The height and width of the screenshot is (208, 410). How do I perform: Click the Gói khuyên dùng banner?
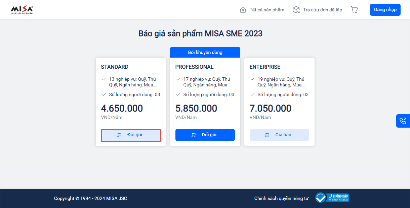click(205, 52)
